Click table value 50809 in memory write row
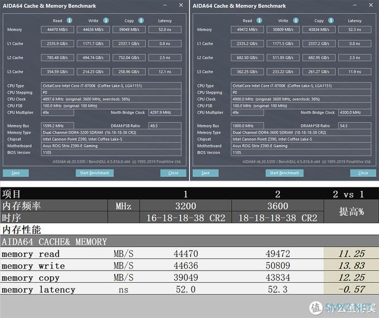Image resolution: width=379 pixels, height=318 pixels. 278,266
